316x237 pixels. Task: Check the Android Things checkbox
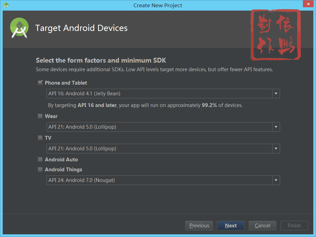coord(40,170)
